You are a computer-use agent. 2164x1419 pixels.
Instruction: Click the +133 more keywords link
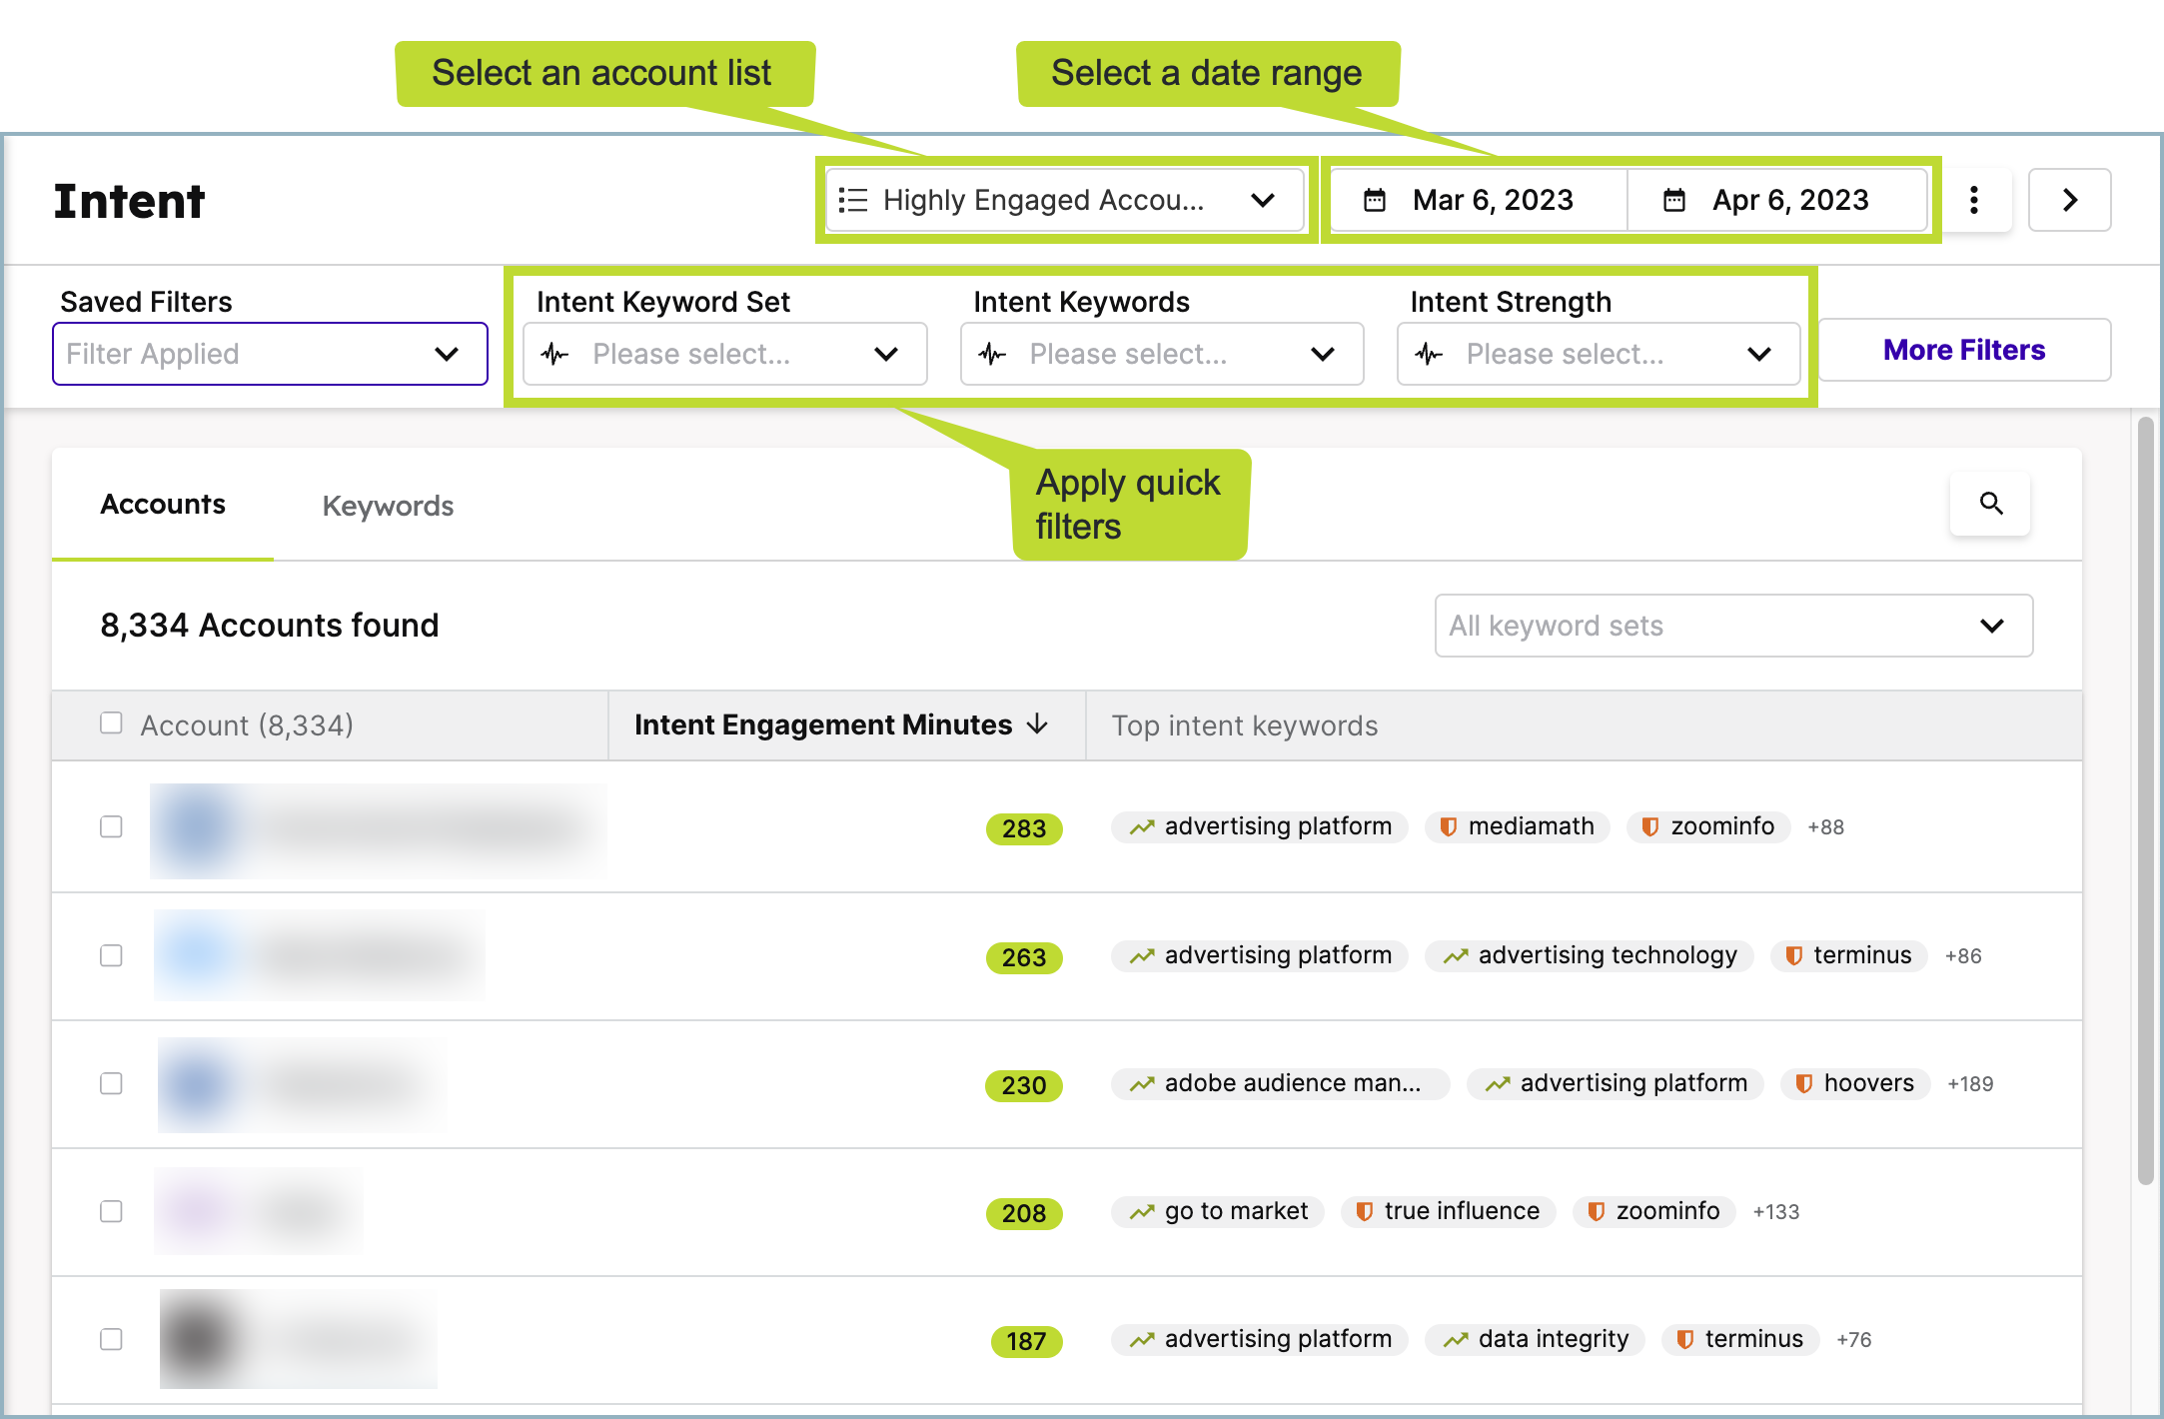(1775, 1212)
